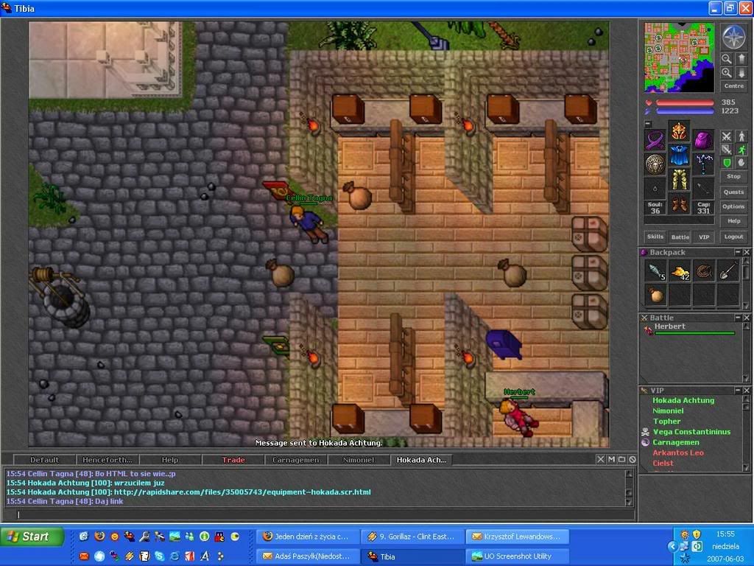
Task: Move minimap one floor down
Action: click(x=741, y=73)
